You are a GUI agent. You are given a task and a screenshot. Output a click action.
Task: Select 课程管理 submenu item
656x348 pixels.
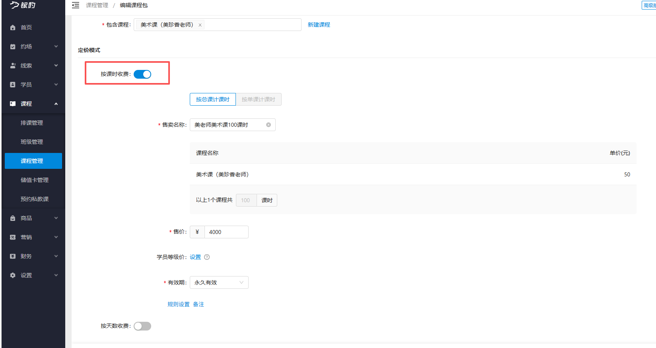tap(33, 161)
